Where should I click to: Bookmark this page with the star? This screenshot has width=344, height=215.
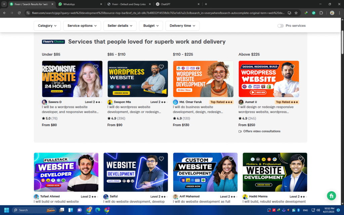coord(296,13)
